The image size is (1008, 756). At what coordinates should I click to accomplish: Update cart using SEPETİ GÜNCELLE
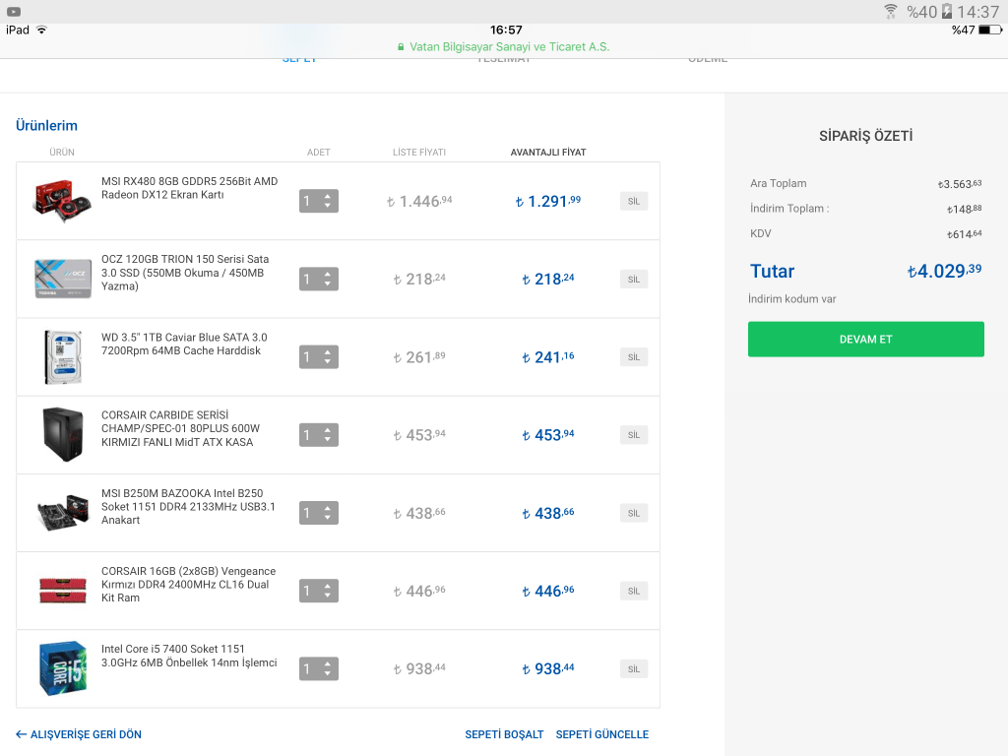[x=601, y=734]
